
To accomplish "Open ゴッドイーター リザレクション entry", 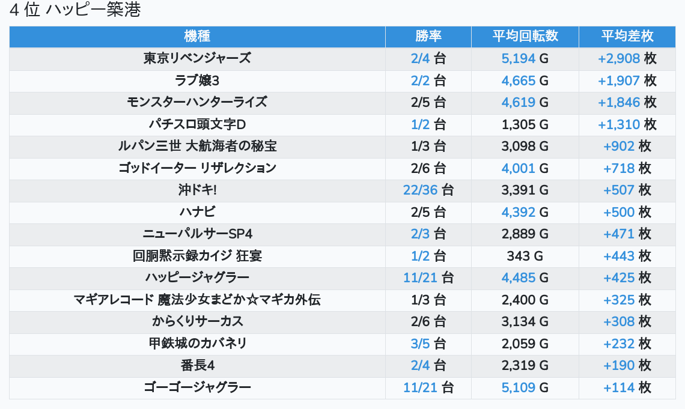I will tap(197, 168).
